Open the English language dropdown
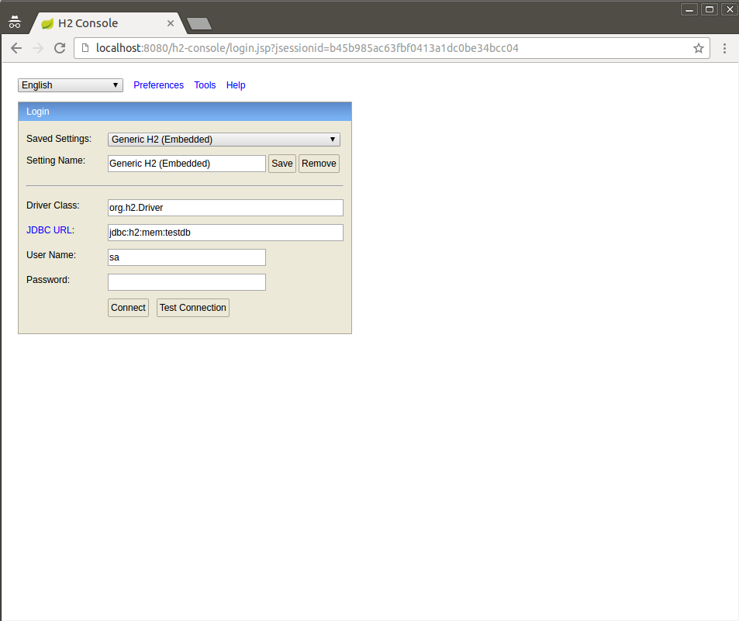The image size is (739, 621). (71, 85)
